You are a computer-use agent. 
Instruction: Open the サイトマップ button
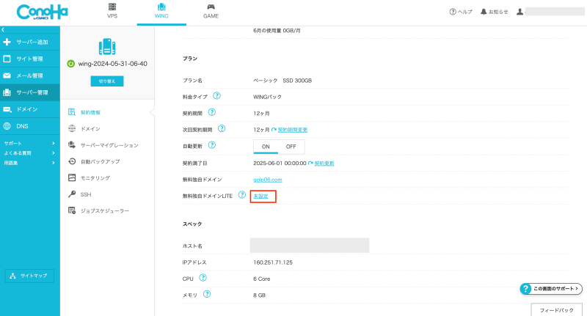click(28, 276)
